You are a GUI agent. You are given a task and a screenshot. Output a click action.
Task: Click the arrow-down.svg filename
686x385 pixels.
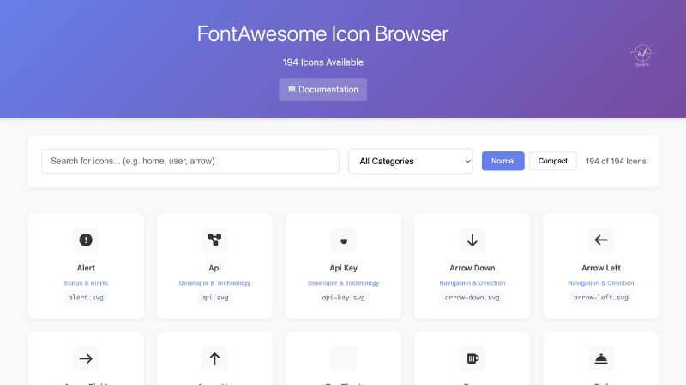(x=472, y=297)
